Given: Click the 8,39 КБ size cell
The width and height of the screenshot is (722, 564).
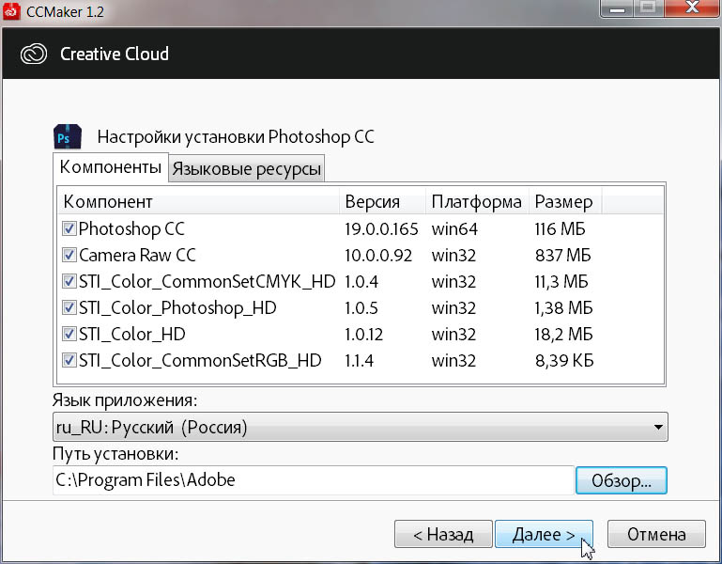Looking at the screenshot, I should point(564,360).
